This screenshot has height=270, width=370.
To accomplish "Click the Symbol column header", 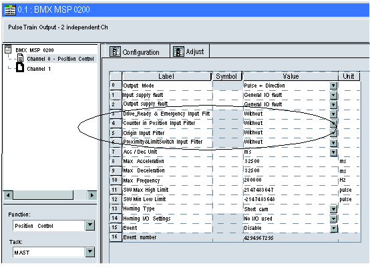I will point(226,76).
